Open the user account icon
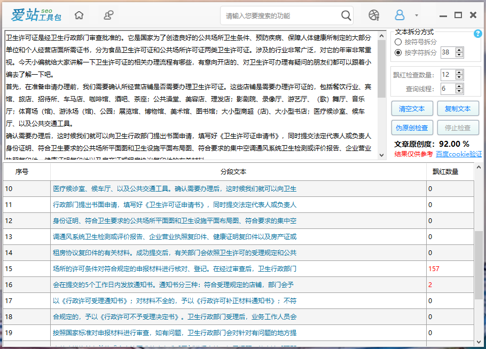Image resolution: width=486 pixels, height=349 pixels. [x=399, y=15]
